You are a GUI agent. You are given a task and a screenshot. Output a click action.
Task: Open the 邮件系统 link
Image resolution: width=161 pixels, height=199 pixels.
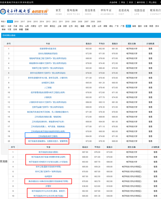141,3
